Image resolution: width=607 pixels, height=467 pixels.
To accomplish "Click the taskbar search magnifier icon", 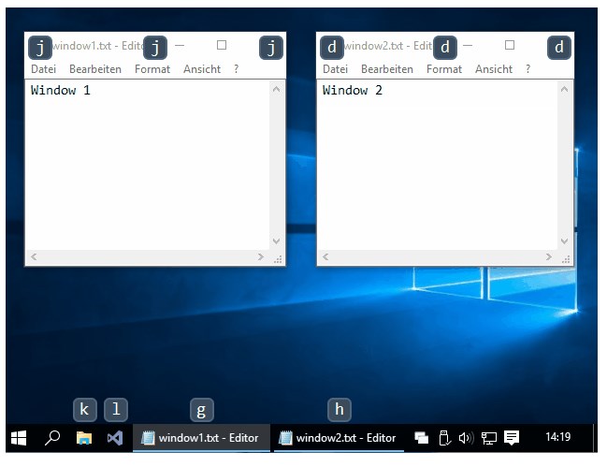I will (x=52, y=437).
